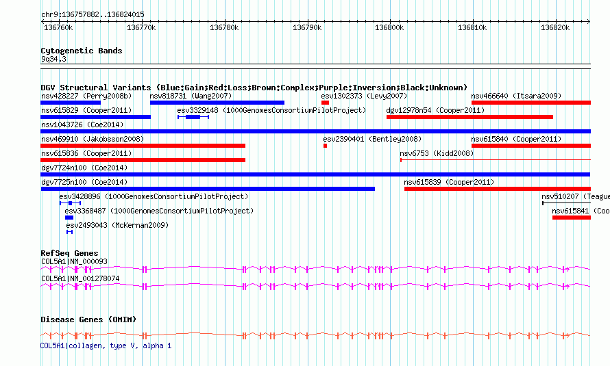Select the nsv1043726 (Coe2014) full-width blue bar

pos(315,131)
